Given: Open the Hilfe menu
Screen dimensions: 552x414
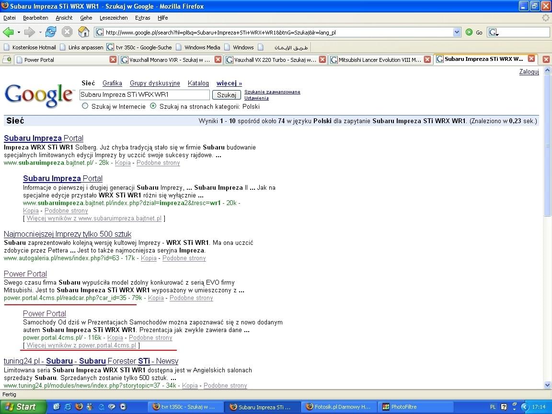Looking at the screenshot, I should [162, 18].
